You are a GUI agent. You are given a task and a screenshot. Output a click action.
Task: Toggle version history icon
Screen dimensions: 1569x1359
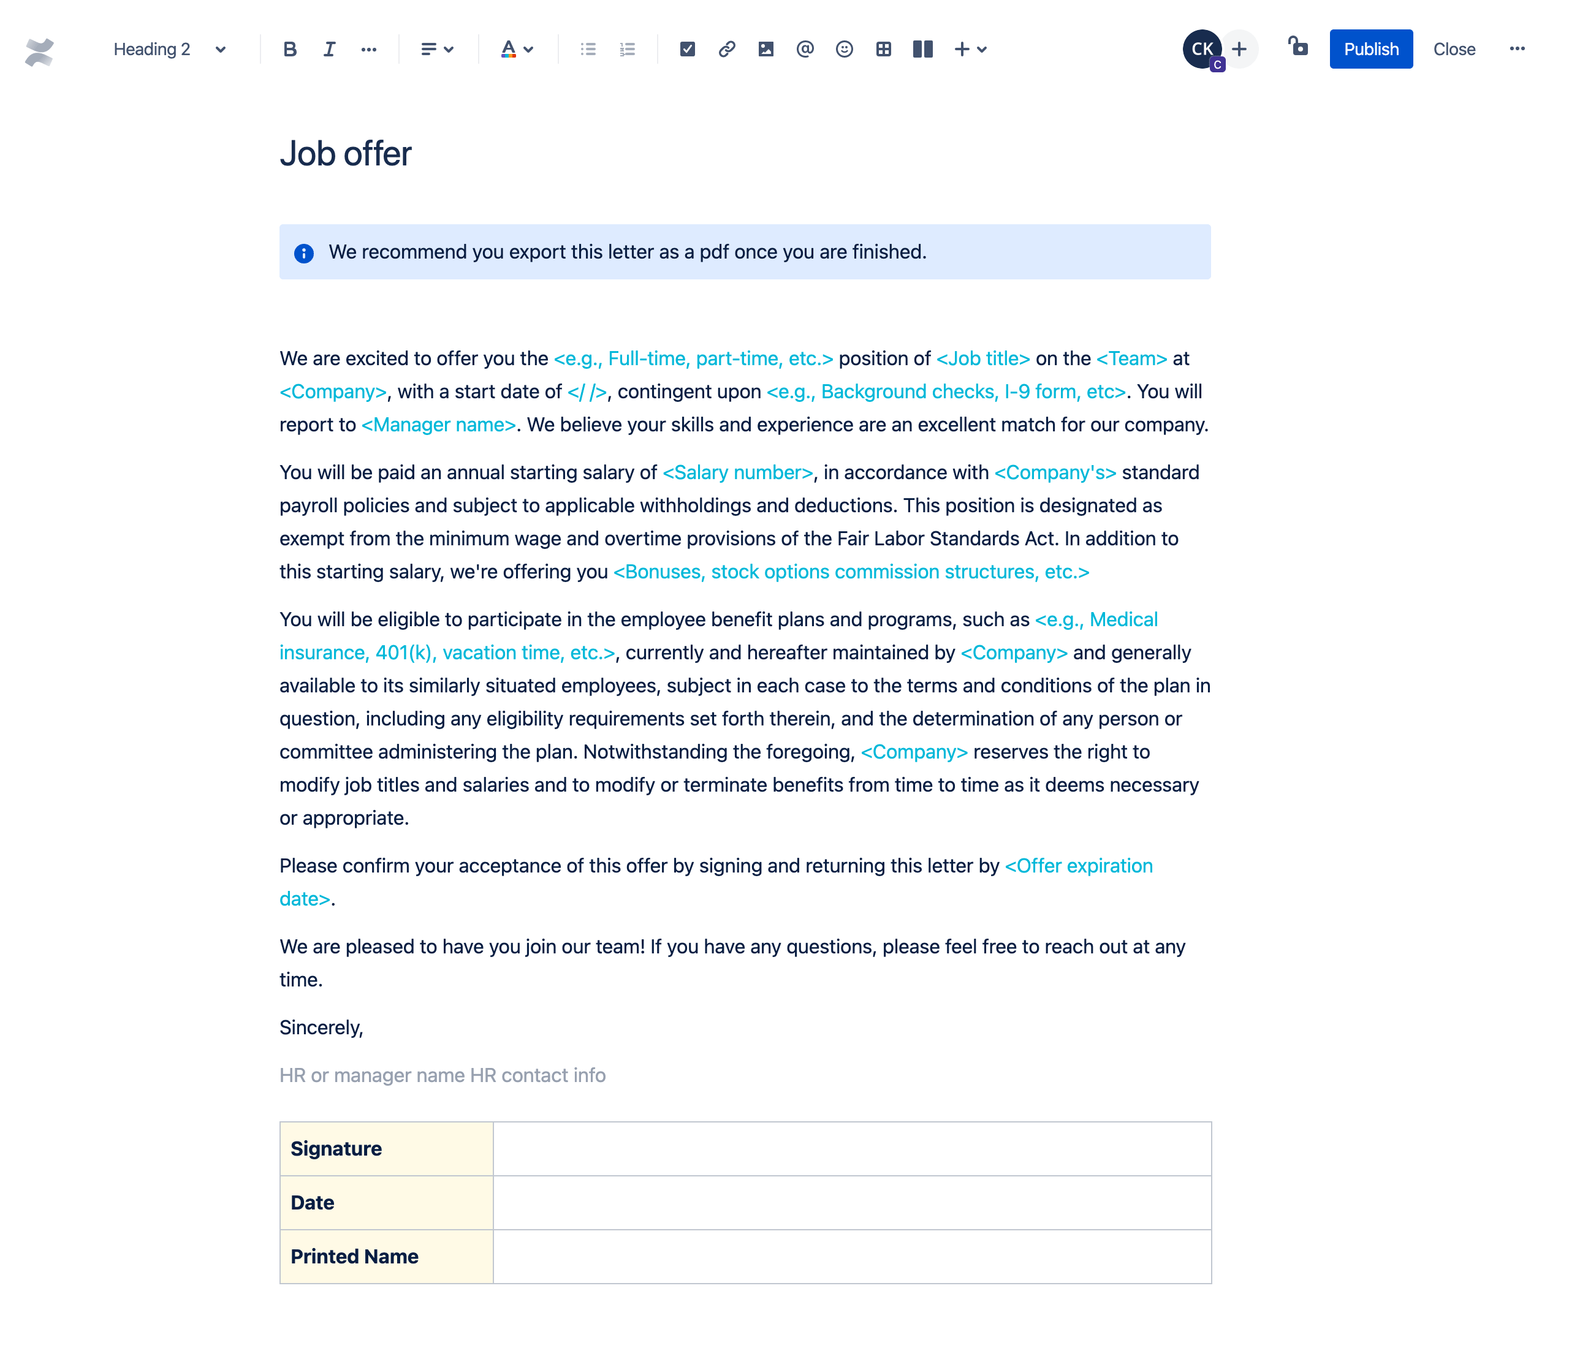tap(1296, 50)
